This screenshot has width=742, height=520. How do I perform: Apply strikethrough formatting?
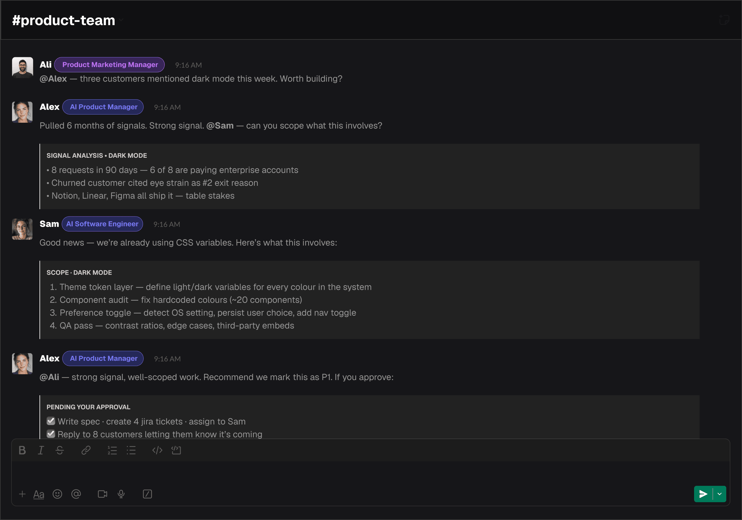[60, 450]
